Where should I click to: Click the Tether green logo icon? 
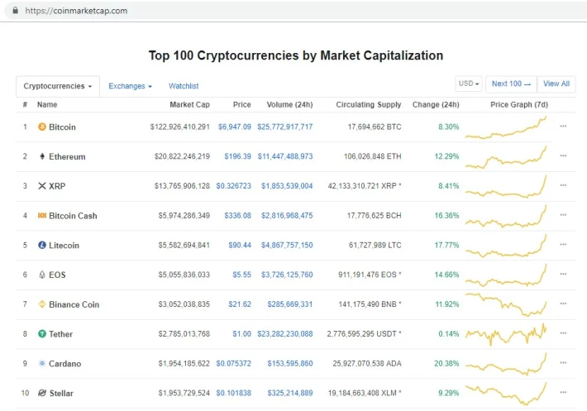42,333
